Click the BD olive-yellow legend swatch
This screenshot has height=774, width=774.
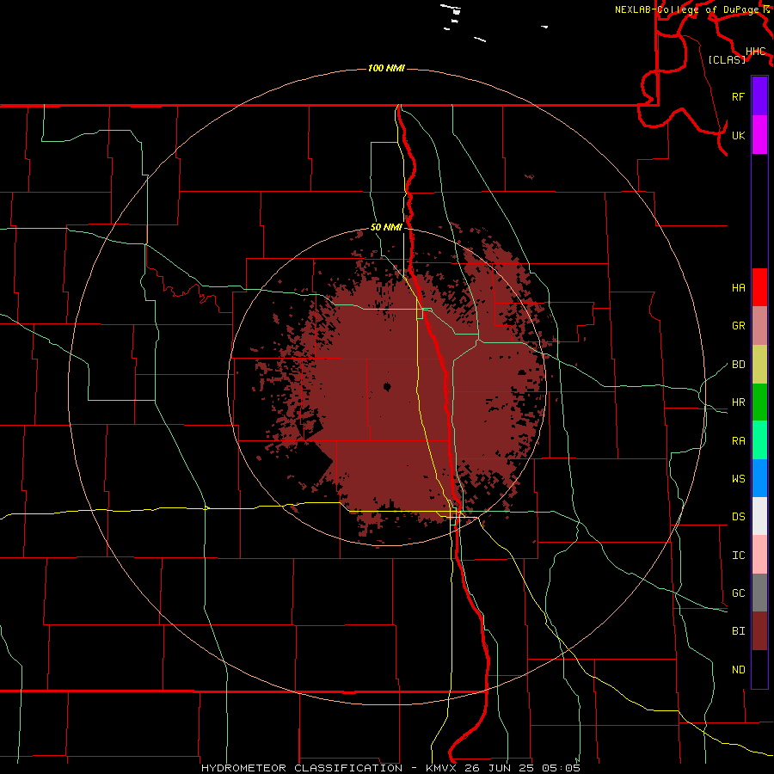(759, 364)
